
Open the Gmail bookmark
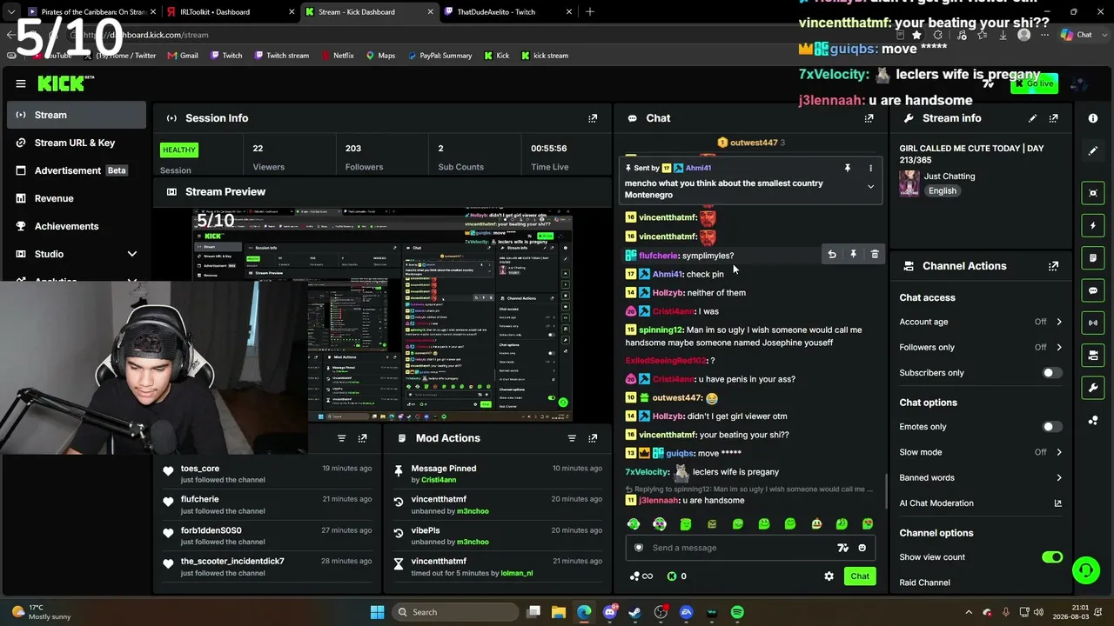click(182, 56)
